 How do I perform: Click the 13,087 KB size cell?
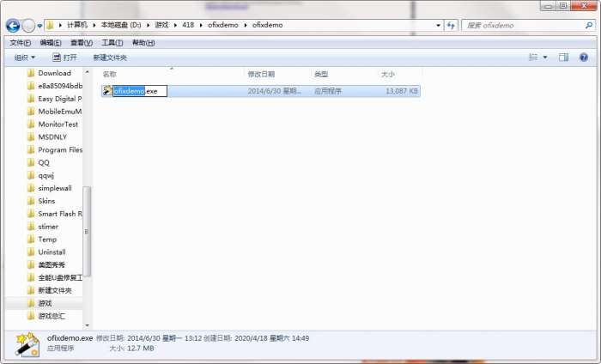pyautogui.click(x=401, y=91)
